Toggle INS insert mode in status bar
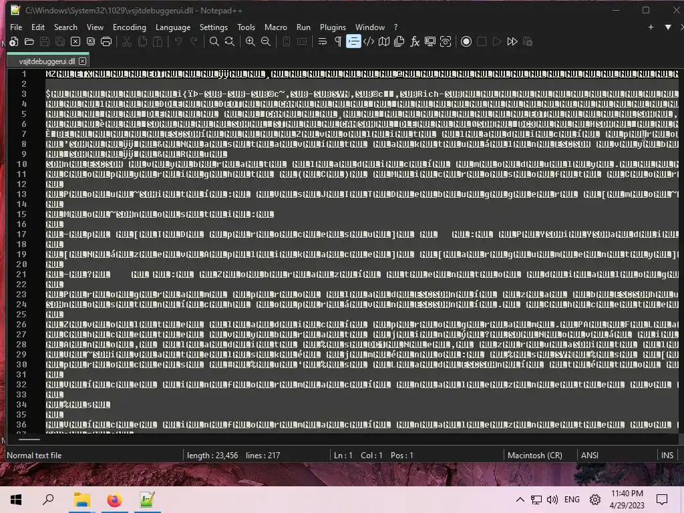684x513 pixels. (x=667, y=456)
